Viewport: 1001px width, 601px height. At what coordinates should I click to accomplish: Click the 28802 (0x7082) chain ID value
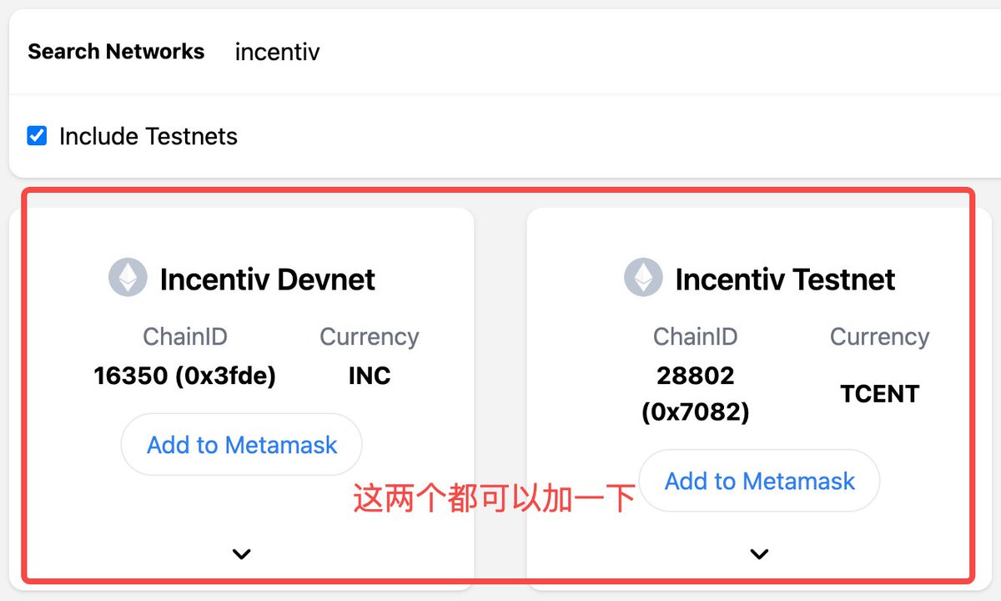click(x=695, y=393)
